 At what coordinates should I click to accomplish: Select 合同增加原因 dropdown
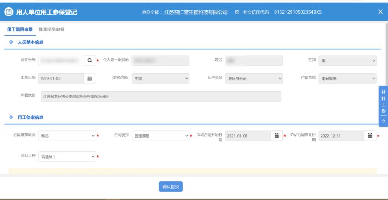click(67, 136)
